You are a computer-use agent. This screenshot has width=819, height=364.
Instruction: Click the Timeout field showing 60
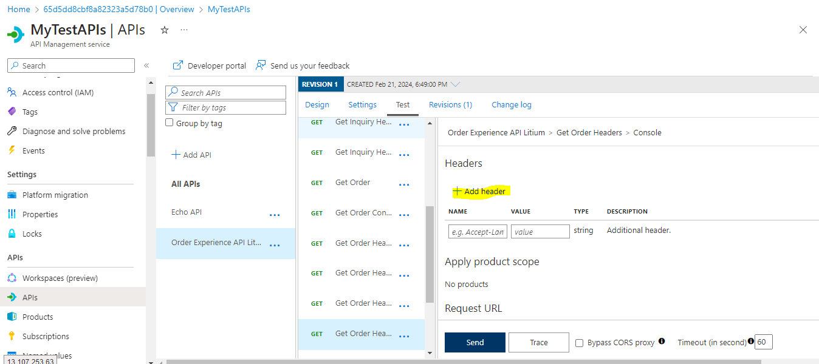(x=764, y=342)
